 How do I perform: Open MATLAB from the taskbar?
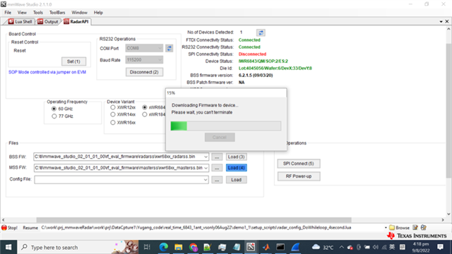coord(266,247)
